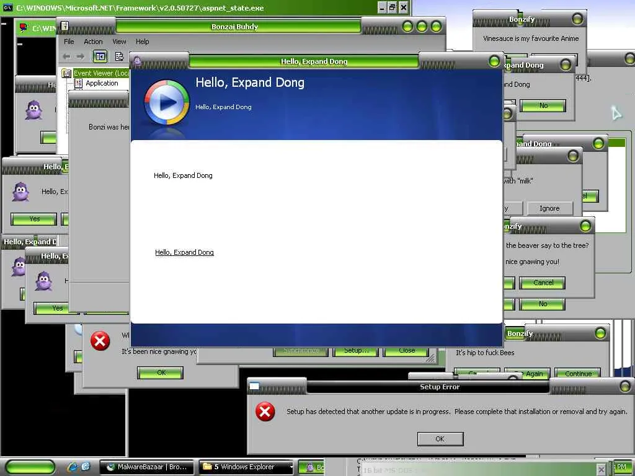Screen dimensions: 635x476
Task: Click Vinesauce is my favourite Anime message
Action: 531,38
